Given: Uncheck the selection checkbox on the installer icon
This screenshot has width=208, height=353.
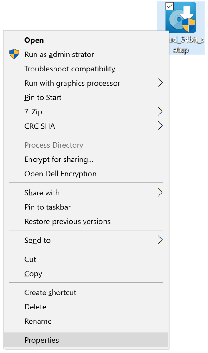Looking at the screenshot, I should 169,6.
